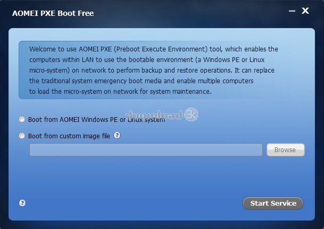Image resolution: width=324 pixels, height=229 pixels.
Task: Click the custom image file path field
Action: point(146,150)
